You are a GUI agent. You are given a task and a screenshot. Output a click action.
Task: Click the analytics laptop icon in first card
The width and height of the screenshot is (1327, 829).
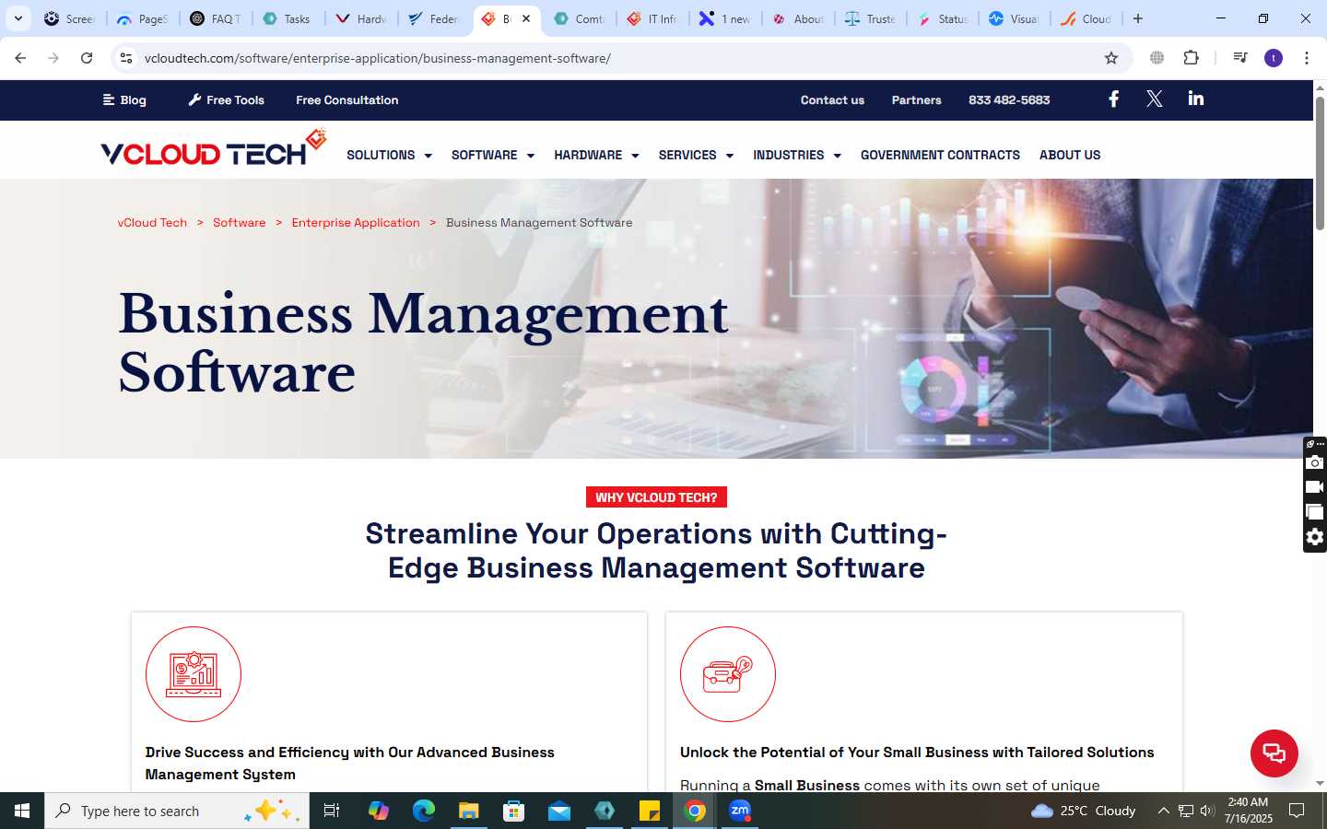pos(194,674)
